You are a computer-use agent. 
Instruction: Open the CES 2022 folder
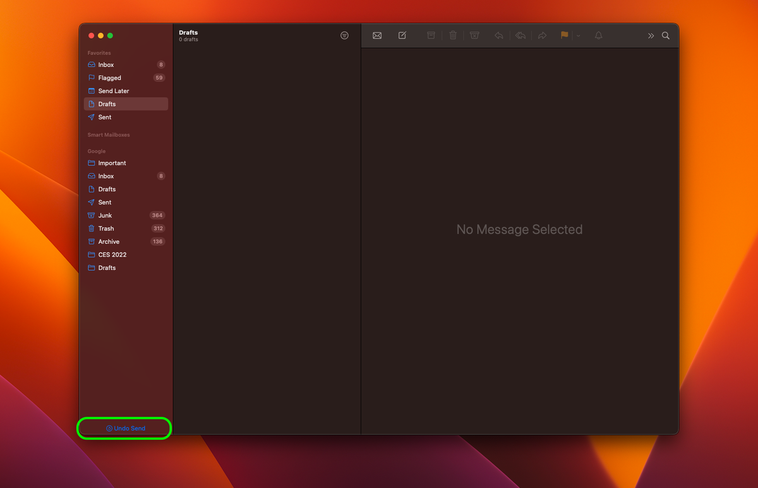point(113,255)
